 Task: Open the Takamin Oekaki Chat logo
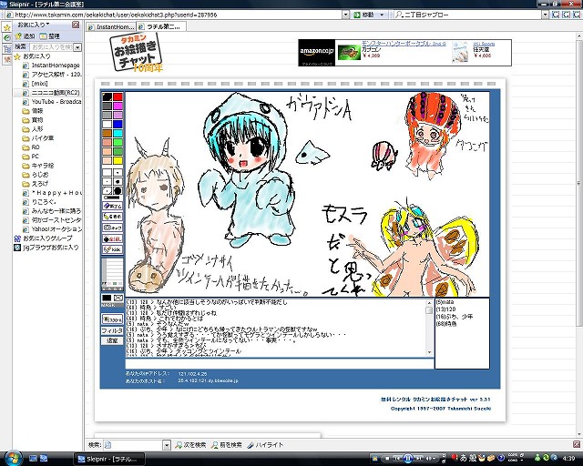click(136, 52)
